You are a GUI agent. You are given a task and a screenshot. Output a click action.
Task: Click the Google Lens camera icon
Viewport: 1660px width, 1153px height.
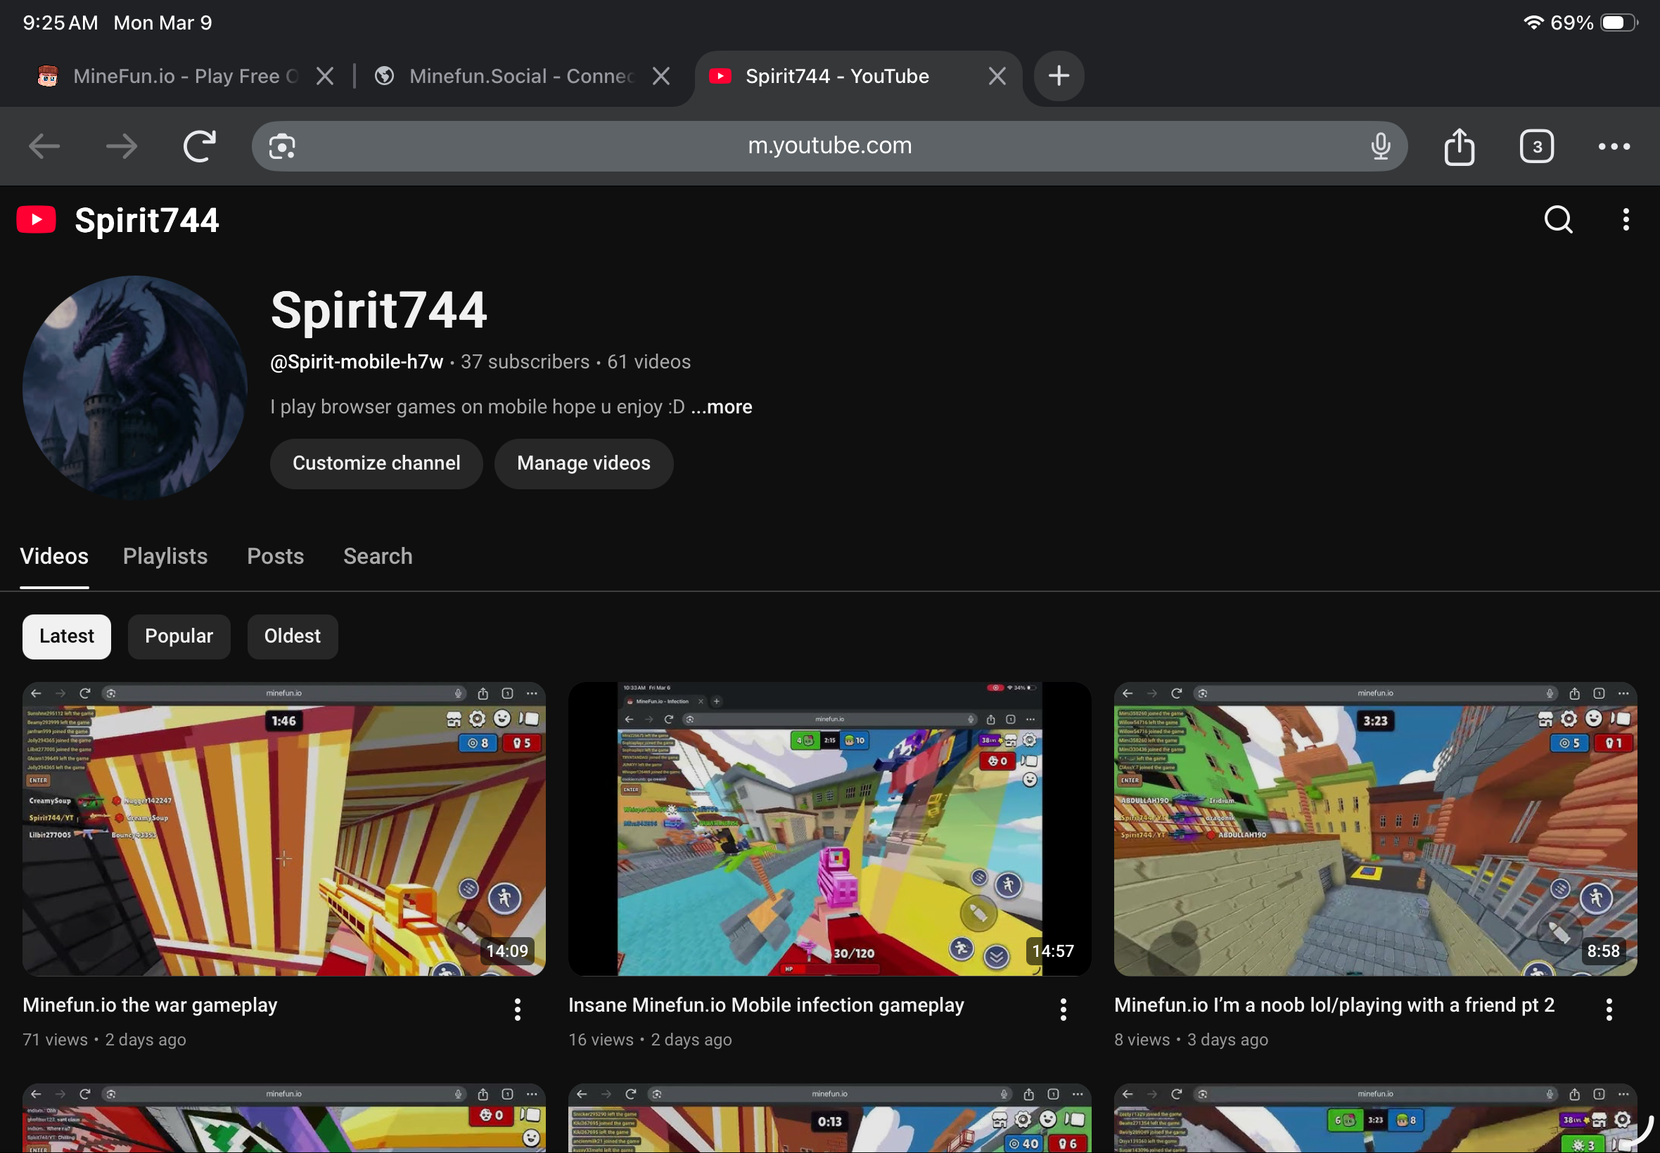click(282, 147)
